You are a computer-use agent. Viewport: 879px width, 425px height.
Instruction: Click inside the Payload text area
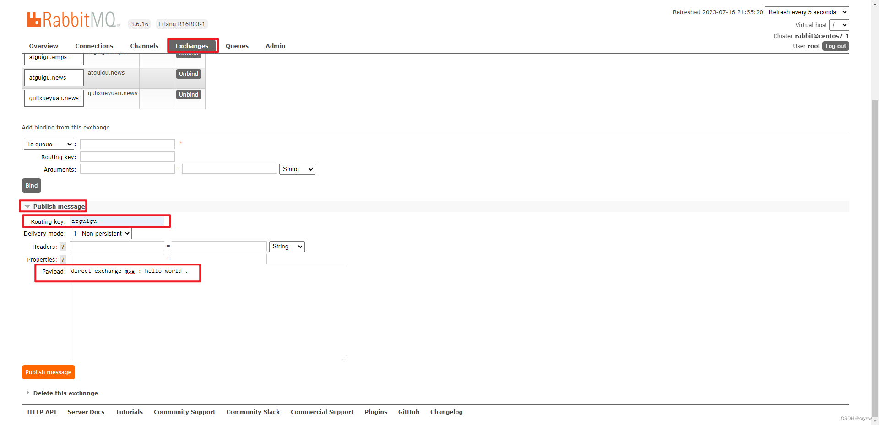pos(208,313)
